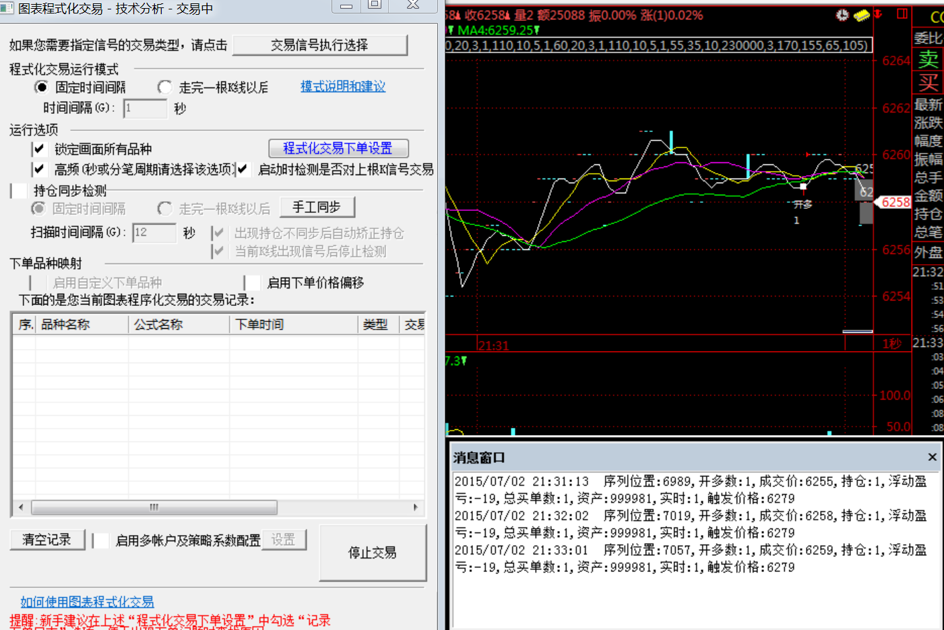Click 手工同步 button

[316, 207]
